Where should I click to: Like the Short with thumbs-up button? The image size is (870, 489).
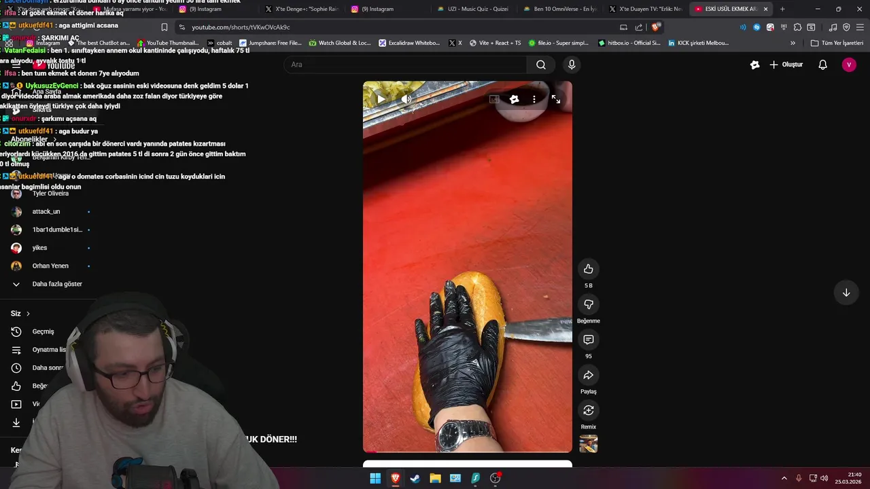[x=589, y=269]
